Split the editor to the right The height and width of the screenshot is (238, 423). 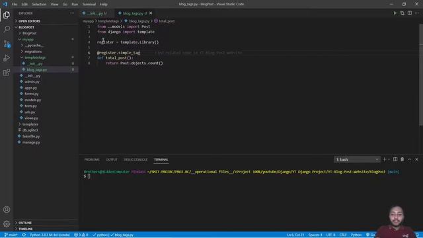pos(410,13)
